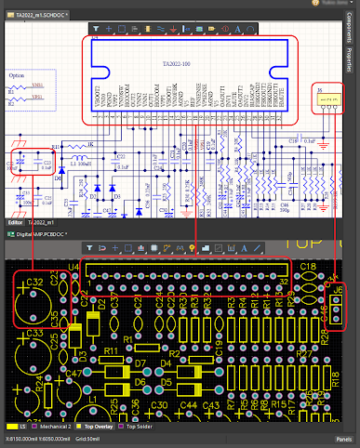
Task: Place dimension icon in PCB toolbar
Action: click(232, 248)
